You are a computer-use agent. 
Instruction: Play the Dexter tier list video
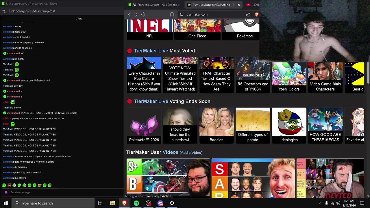point(330,178)
